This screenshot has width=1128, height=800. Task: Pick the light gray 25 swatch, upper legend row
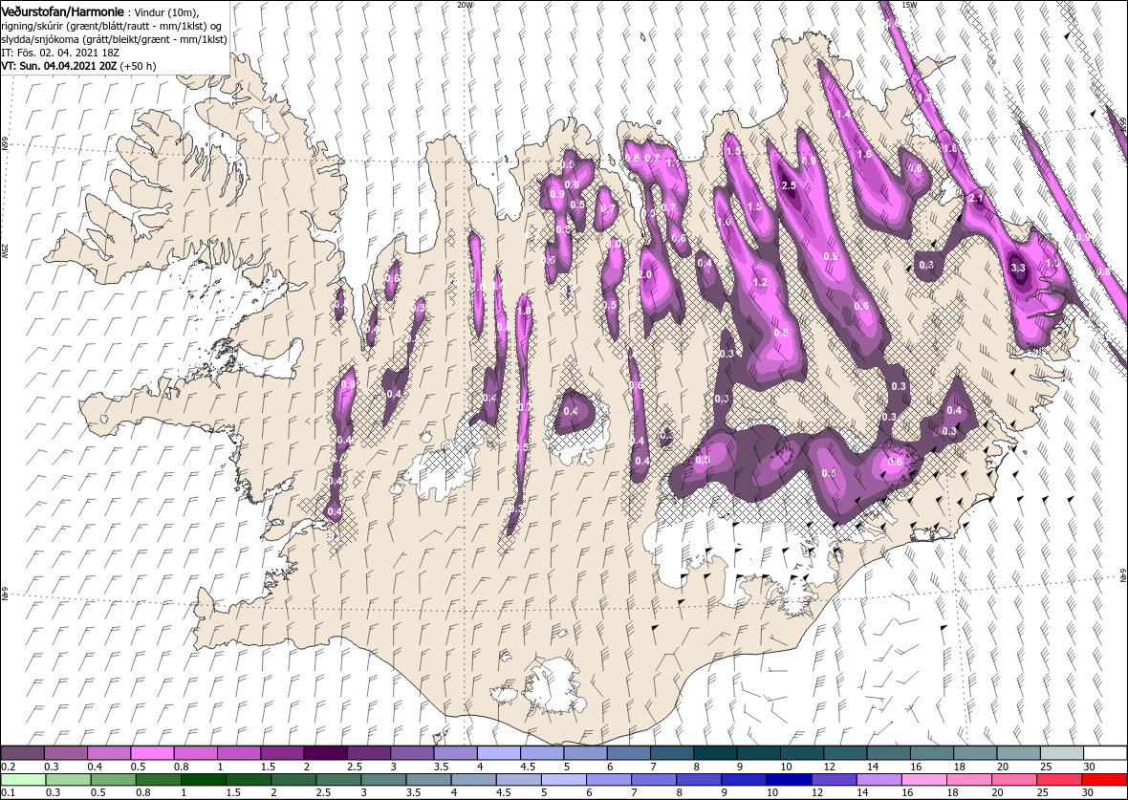(x=1062, y=753)
